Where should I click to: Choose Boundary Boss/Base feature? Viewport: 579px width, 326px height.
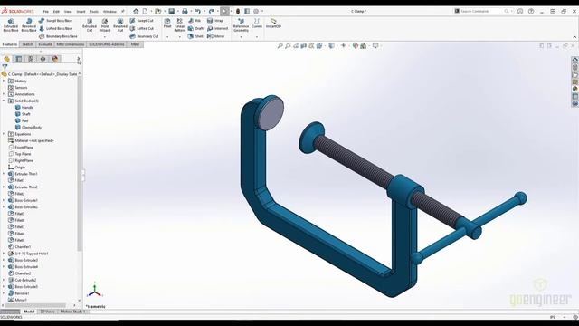[58, 36]
